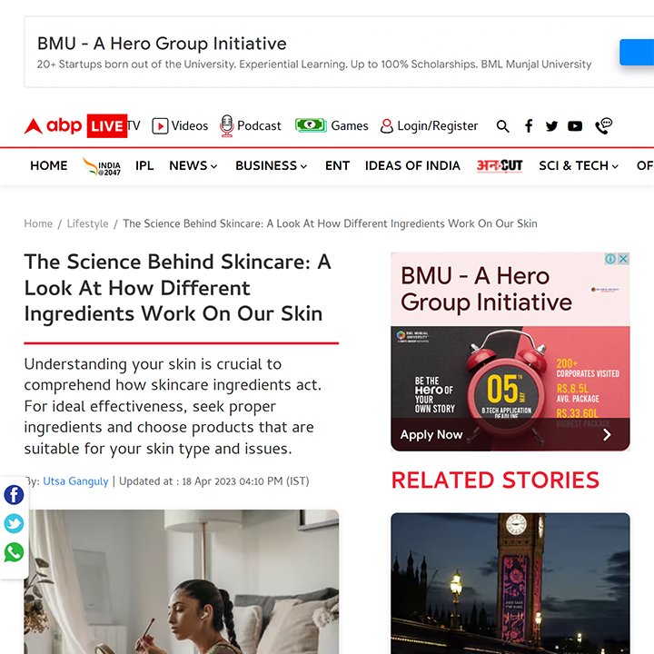This screenshot has width=654, height=654.
Task: Open author Utsa Ganguly link
Action: (x=75, y=481)
